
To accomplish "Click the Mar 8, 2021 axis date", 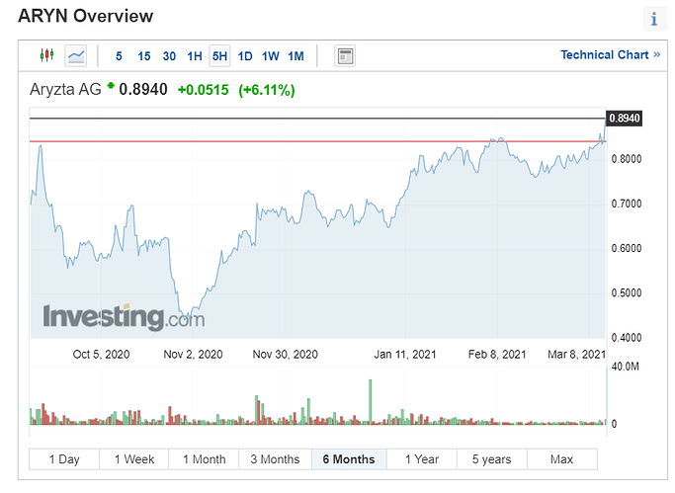I will [x=576, y=355].
